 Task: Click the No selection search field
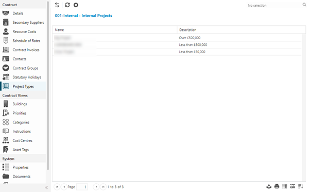click(274, 5)
